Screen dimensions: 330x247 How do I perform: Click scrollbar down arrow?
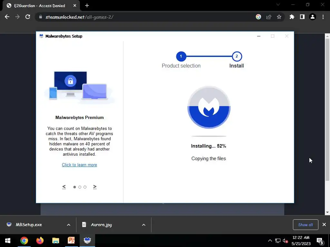(x=327, y=212)
